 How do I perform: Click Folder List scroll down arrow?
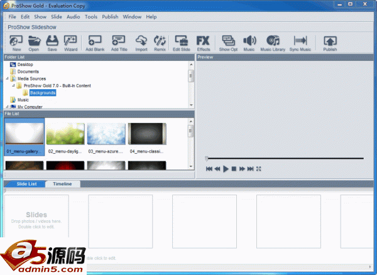(191, 105)
